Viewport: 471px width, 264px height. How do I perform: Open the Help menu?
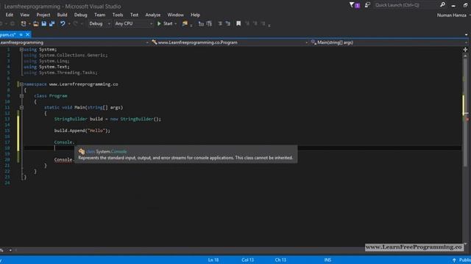(195, 15)
